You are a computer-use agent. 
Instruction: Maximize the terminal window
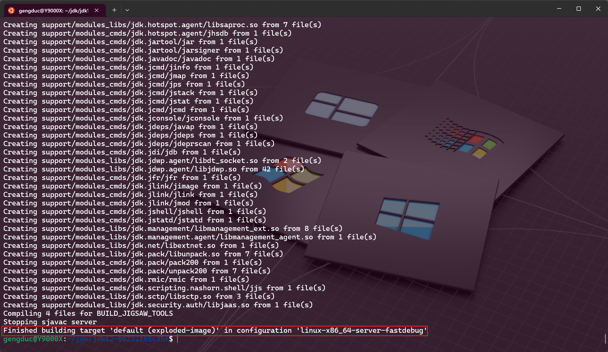(579, 9)
